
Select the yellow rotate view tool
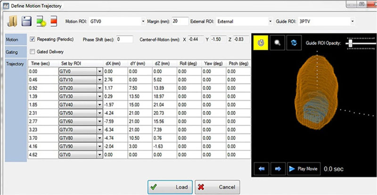[261, 42]
